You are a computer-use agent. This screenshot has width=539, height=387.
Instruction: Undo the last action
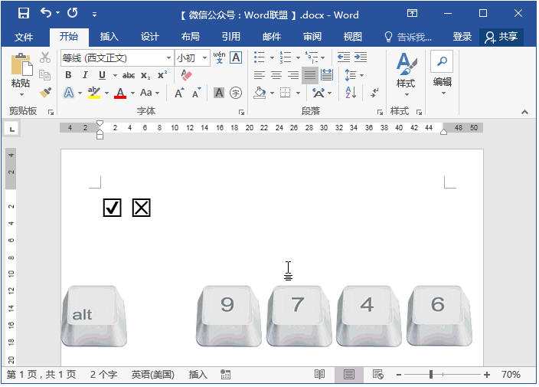click(x=46, y=13)
